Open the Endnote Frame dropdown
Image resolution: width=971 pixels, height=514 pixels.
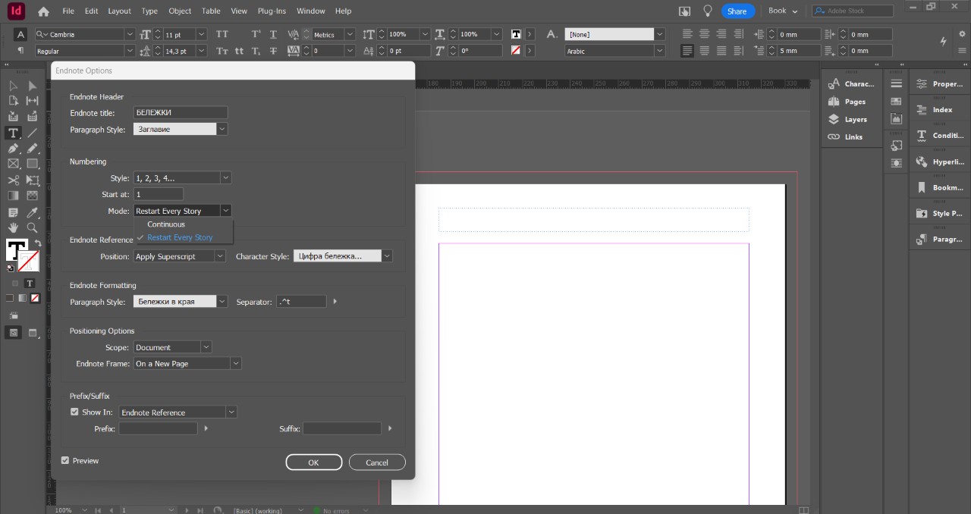tap(235, 364)
